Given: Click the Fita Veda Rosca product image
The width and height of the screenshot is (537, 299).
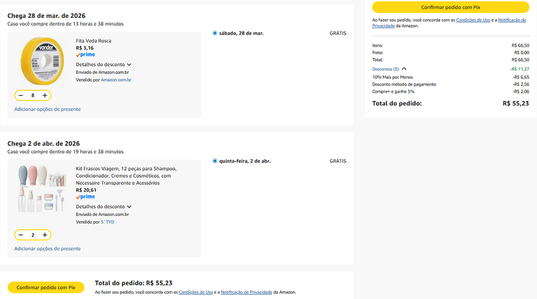Looking at the screenshot, I should point(42,61).
